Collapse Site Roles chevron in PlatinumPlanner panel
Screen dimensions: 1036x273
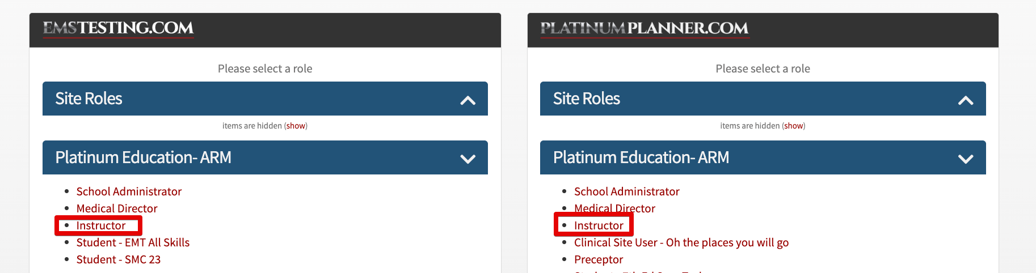pos(966,100)
